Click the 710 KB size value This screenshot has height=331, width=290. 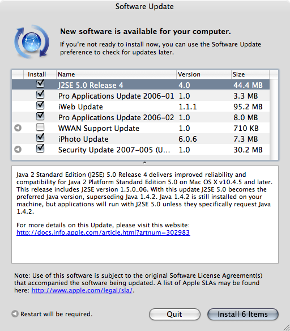[x=246, y=128]
